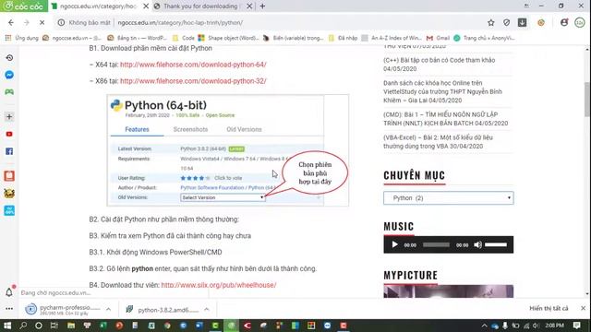
Task: Open the filehorse download-python-64 link
Action: [193, 65]
